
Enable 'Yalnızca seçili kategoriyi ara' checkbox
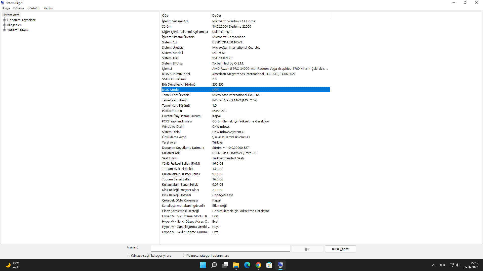129,255
